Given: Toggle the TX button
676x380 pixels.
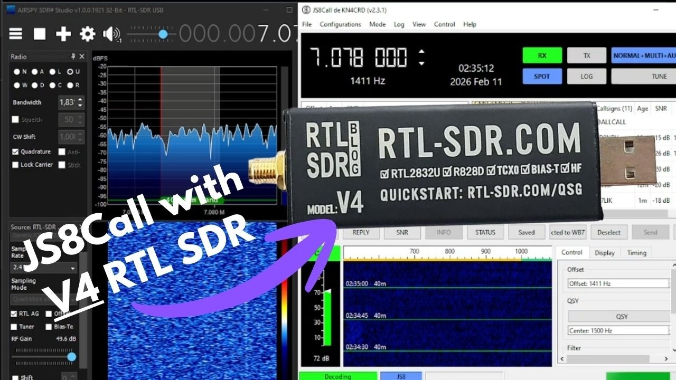Looking at the screenshot, I should coord(587,55).
